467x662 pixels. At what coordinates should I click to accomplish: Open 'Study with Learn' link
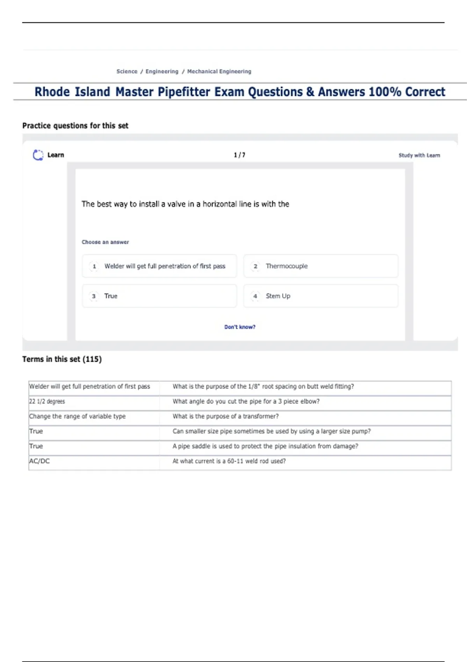point(419,155)
